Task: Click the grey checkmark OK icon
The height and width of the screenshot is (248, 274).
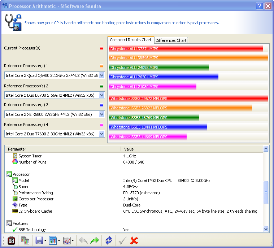Action: click(x=122, y=241)
